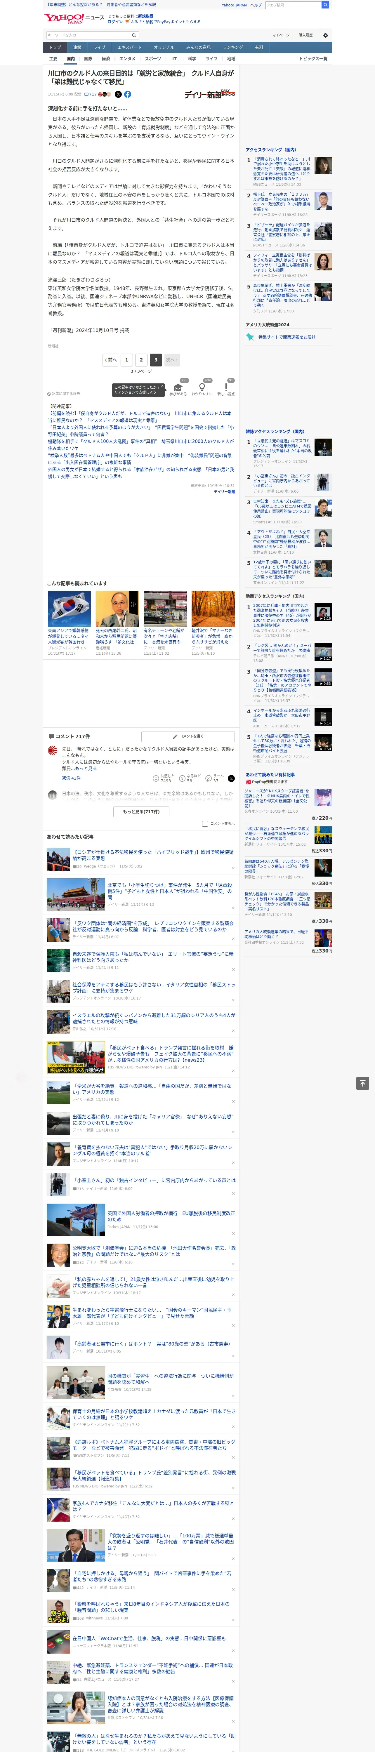Open Tiananmen gate article thumbnail
This screenshot has width=375, height=1752.
point(76,894)
